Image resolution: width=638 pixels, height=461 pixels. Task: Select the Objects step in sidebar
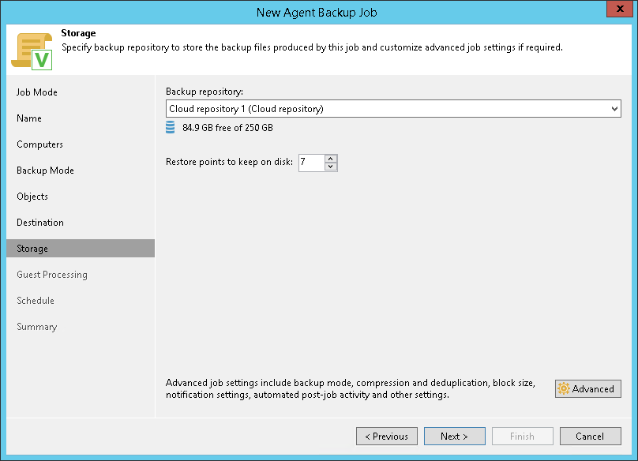(32, 197)
